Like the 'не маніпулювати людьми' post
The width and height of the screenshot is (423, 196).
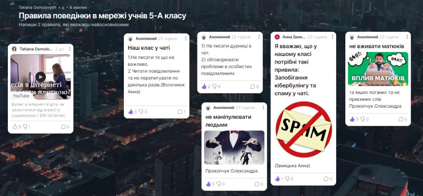(x=208, y=184)
